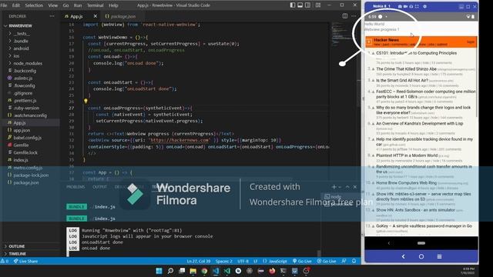Start Live Share from status bar
The width and height of the screenshot is (493, 277).
[x=25, y=261]
